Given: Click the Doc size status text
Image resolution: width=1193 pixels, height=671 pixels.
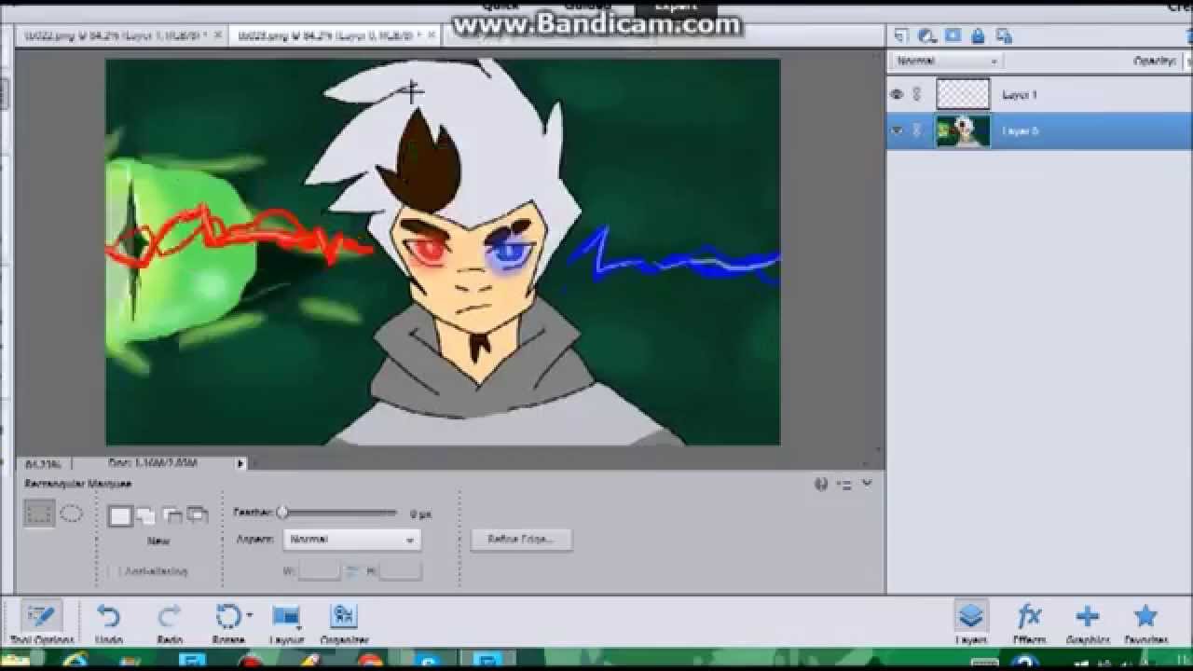Looking at the screenshot, I should tap(153, 462).
